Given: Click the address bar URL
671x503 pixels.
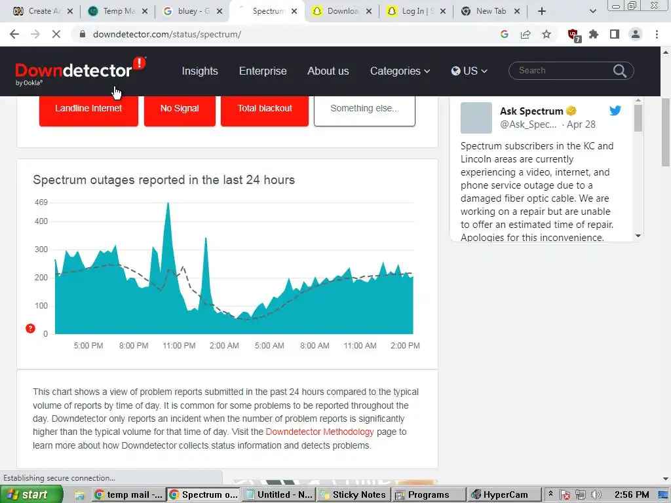Looking at the screenshot, I should tap(167, 34).
